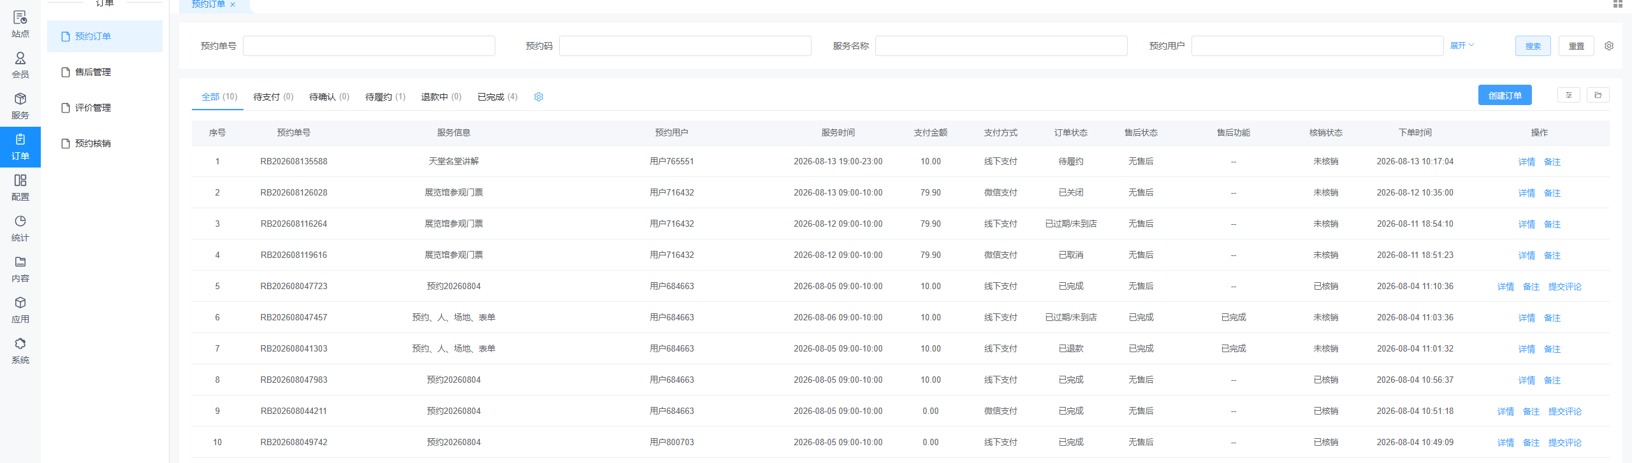Expand more search filters with 展开

point(1462,46)
